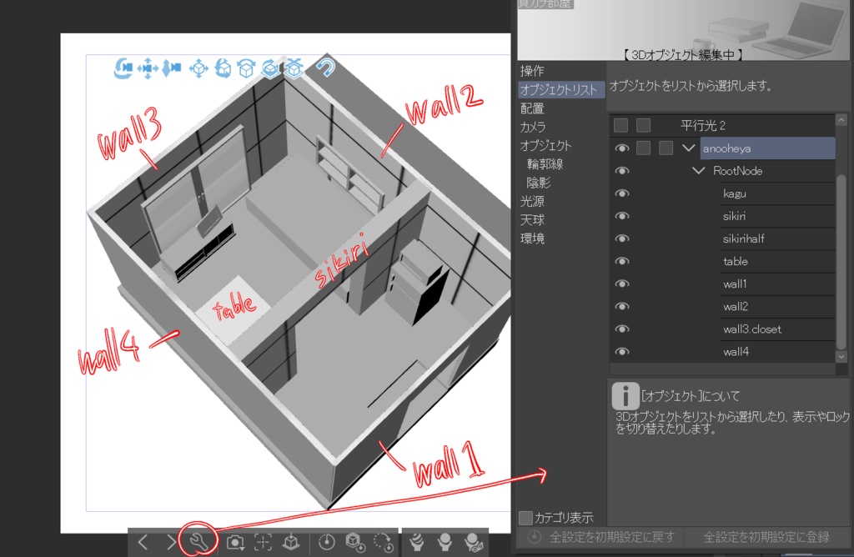Image resolution: width=854 pixels, height=557 pixels.
Task: Select the sikirihalf row label
Action: [743, 238]
